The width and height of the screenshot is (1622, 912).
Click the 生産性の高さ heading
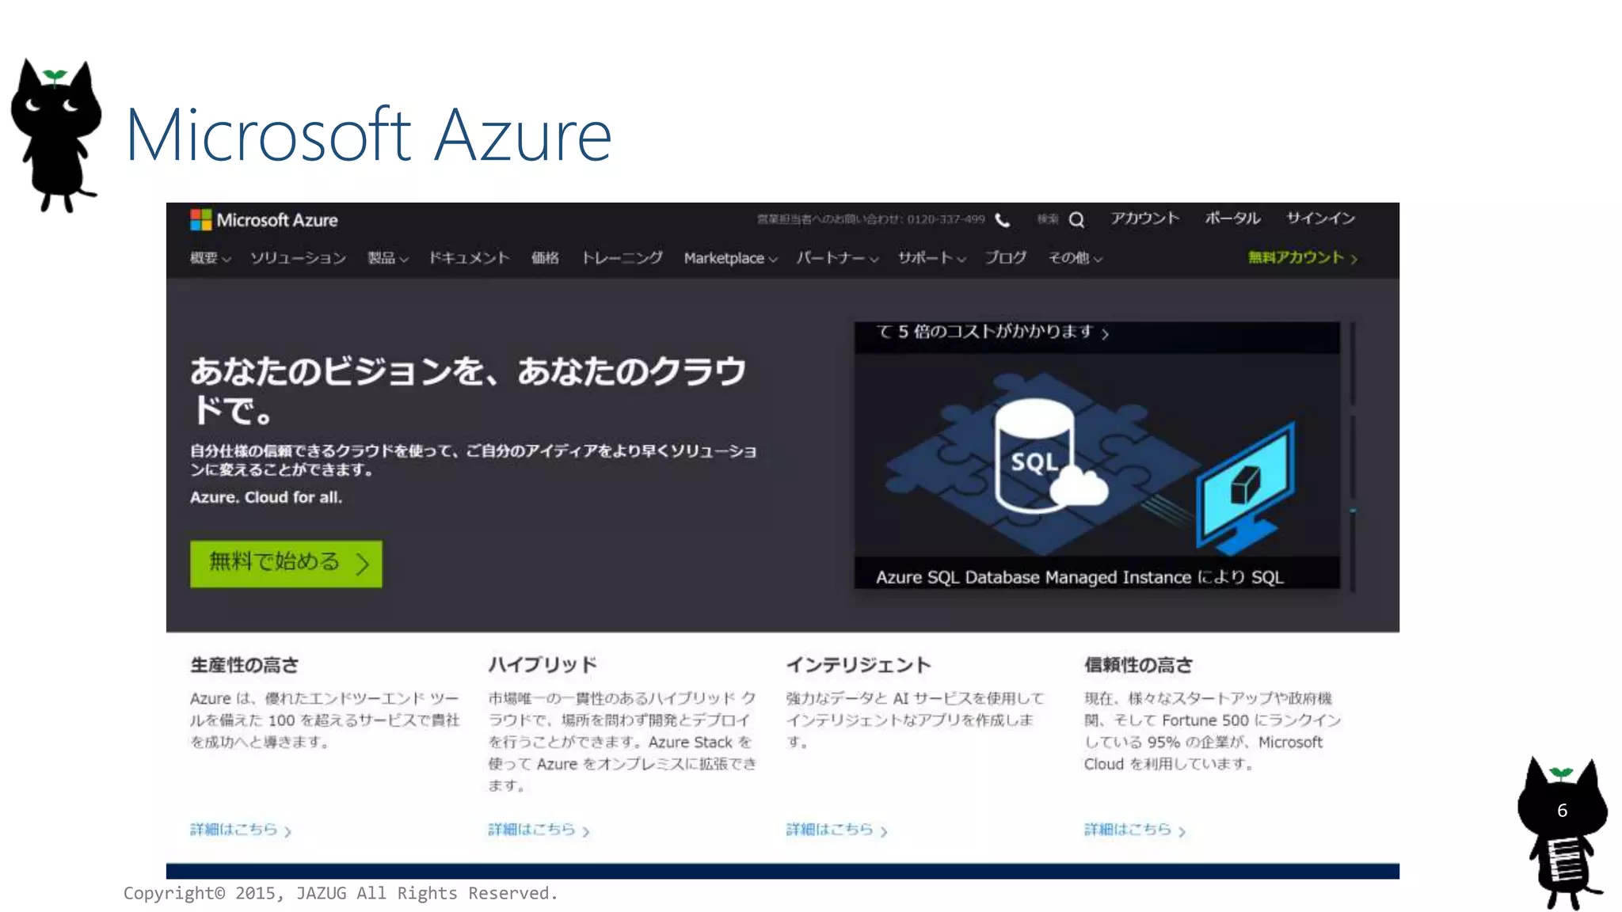(x=244, y=665)
